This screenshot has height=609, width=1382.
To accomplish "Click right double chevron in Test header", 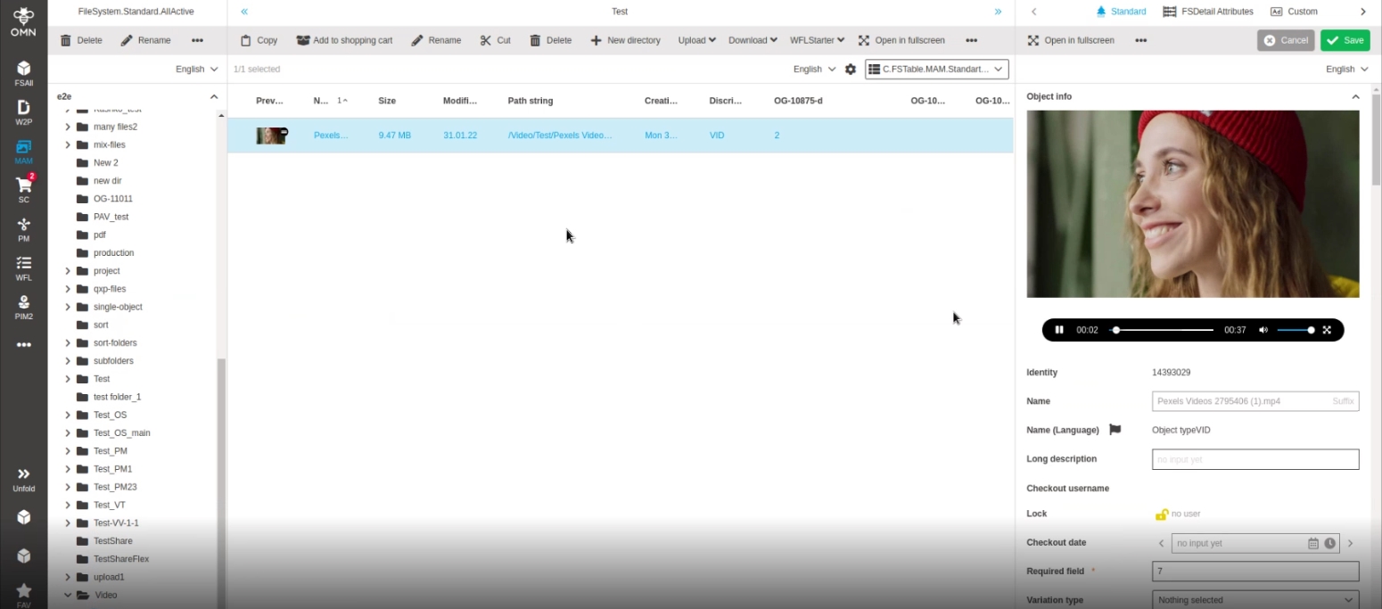I will coord(998,12).
